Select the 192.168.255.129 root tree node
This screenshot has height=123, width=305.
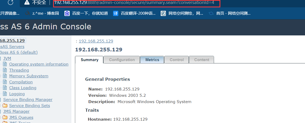[12, 41]
